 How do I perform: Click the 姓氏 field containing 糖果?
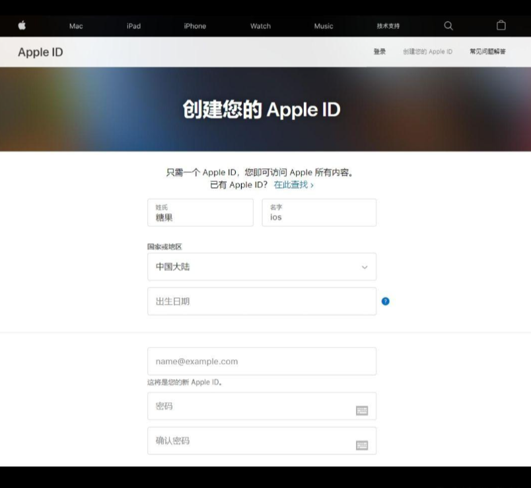tap(200, 213)
